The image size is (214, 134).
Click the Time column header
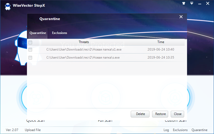(x=161, y=42)
